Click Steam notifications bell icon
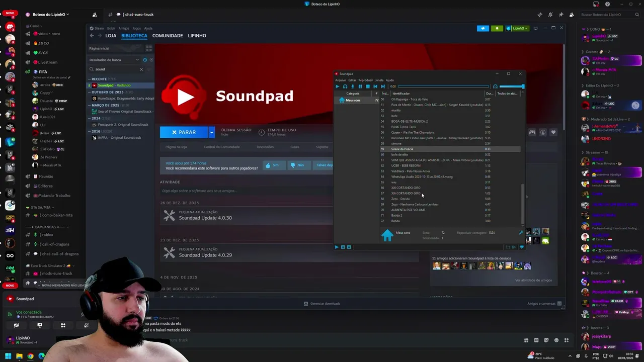Screen dimensions: 644x362 pos(497,28)
